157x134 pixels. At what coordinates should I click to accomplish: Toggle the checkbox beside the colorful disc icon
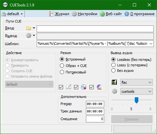[91, 87]
